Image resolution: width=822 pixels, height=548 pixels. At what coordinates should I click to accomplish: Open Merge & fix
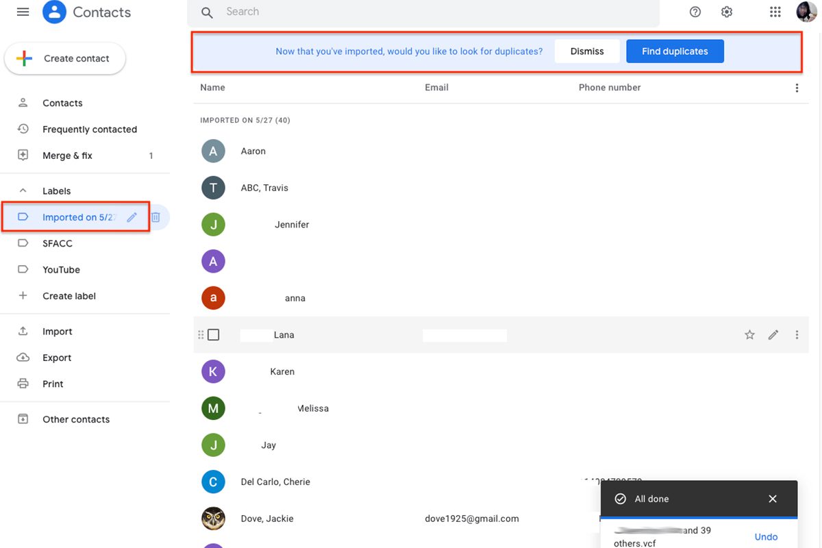[x=67, y=155]
